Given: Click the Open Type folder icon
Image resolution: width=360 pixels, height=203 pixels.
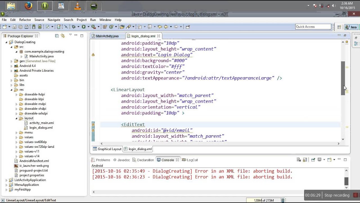Looking at the screenshot, I should point(122,27).
